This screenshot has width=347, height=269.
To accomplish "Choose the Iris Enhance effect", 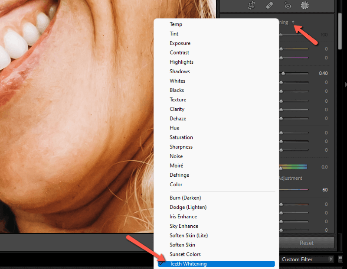I will click(183, 216).
